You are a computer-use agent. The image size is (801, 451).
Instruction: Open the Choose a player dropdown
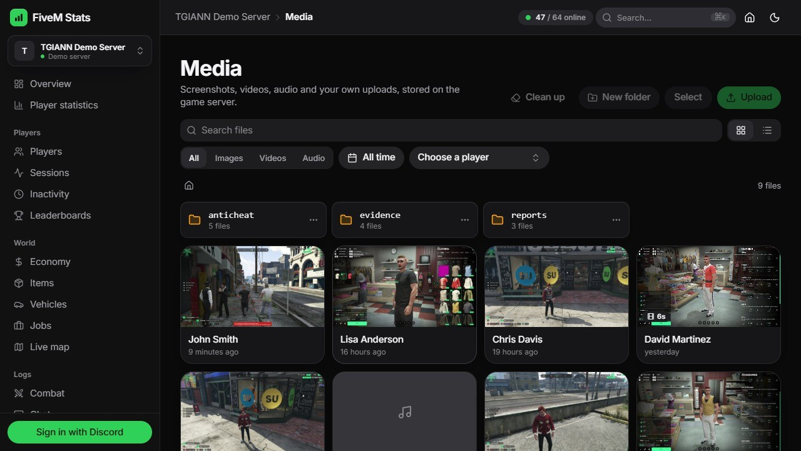click(479, 158)
